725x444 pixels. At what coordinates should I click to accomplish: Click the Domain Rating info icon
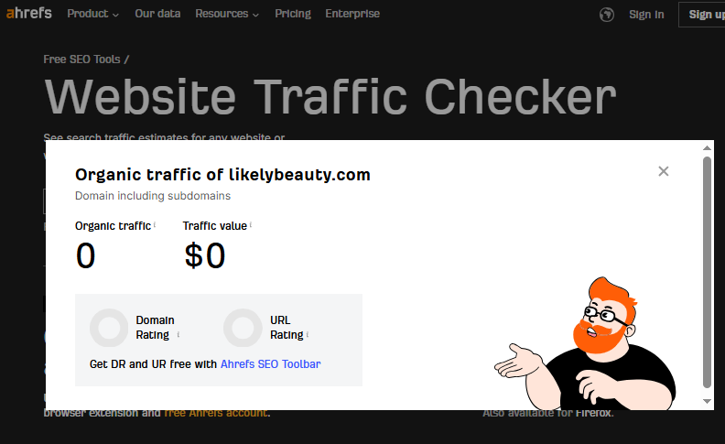coord(179,334)
